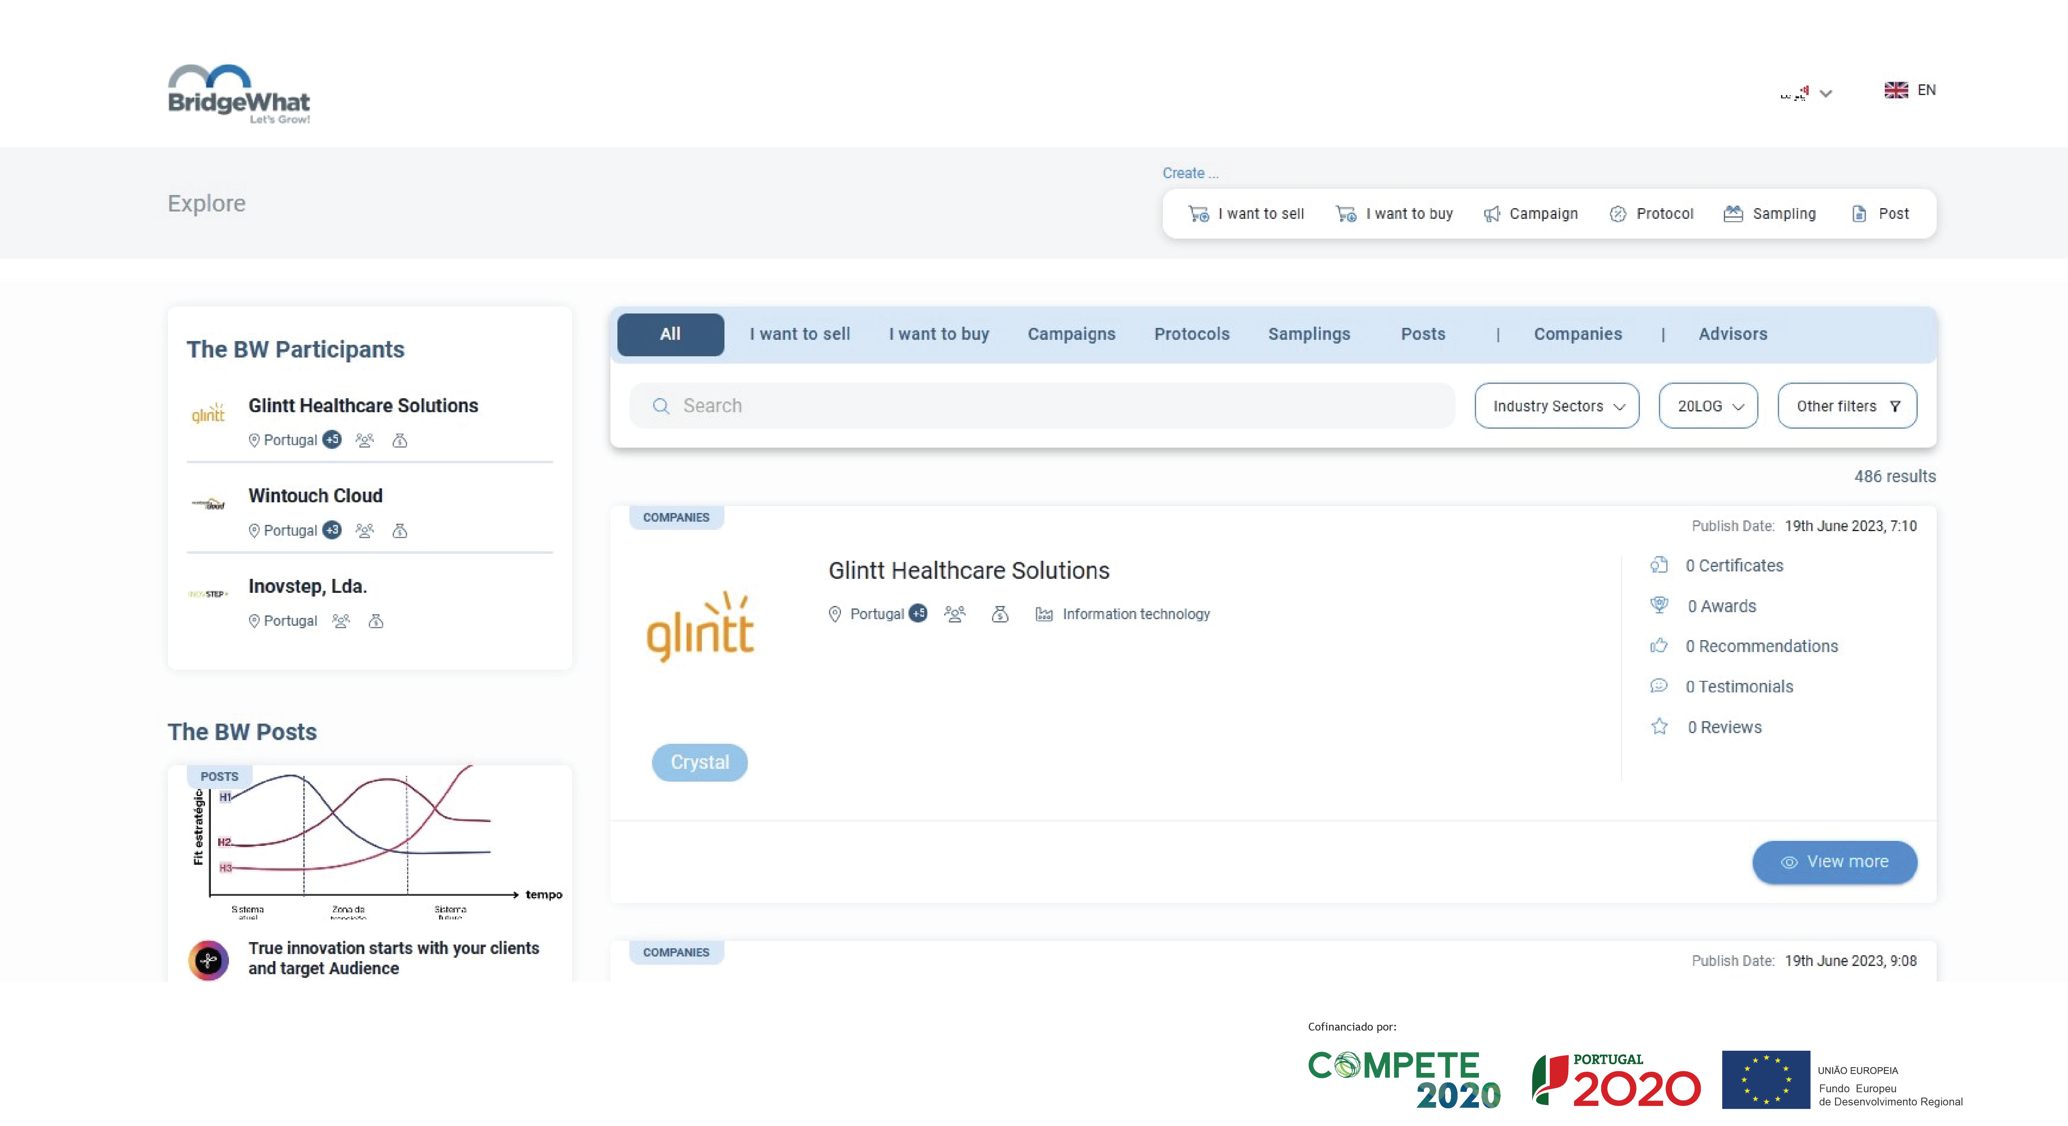Select the All filter pill
2068x1126 pixels.
click(x=670, y=334)
